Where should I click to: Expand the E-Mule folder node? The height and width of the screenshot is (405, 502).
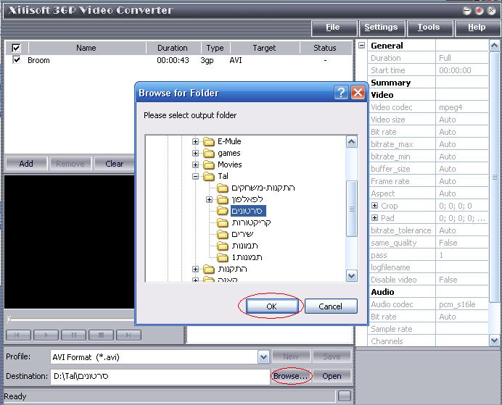(195, 141)
